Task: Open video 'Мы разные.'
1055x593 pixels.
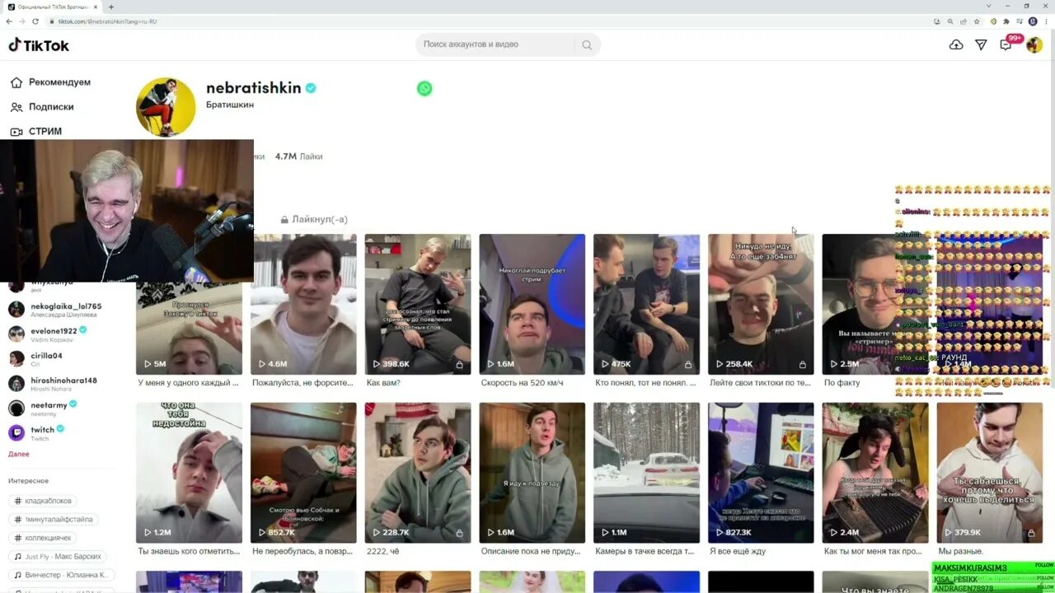Action: 989,473
